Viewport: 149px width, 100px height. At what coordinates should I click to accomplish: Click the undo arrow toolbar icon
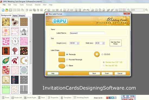pyautogui.click(x=84, y=10)
